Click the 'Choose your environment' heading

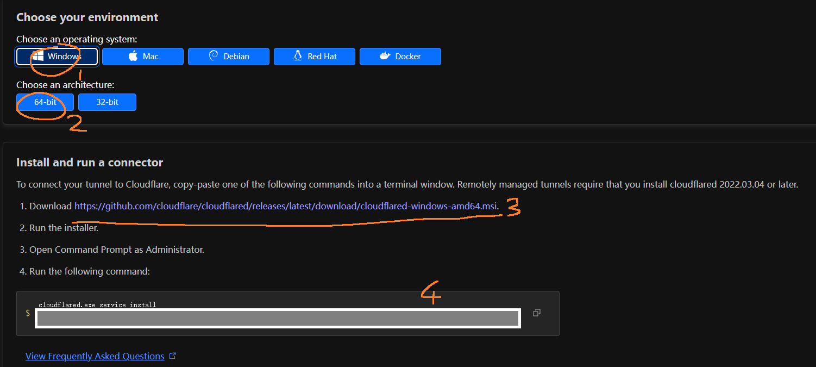pos(87,17)
